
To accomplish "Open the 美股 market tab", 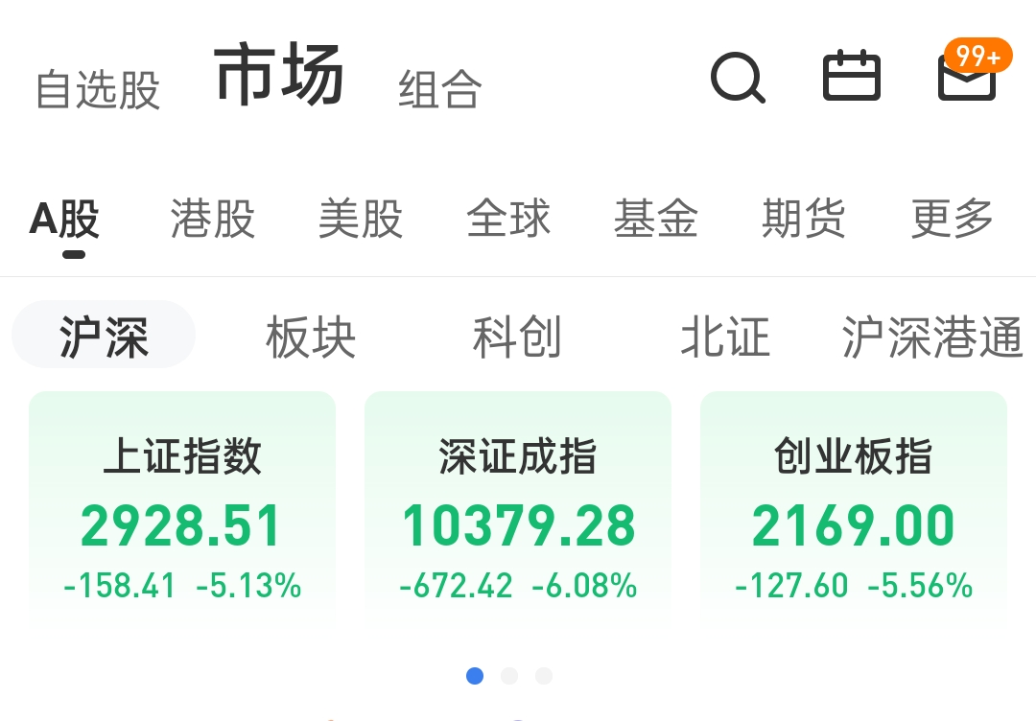I will [361, 220].
